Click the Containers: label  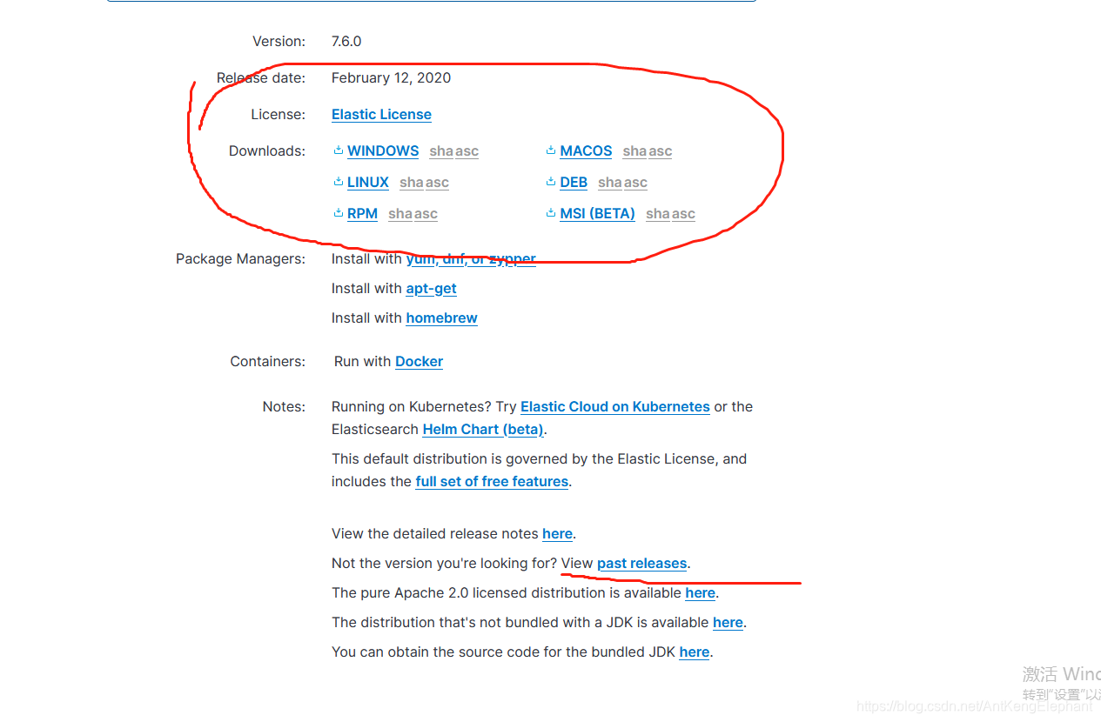click(268, 362)
